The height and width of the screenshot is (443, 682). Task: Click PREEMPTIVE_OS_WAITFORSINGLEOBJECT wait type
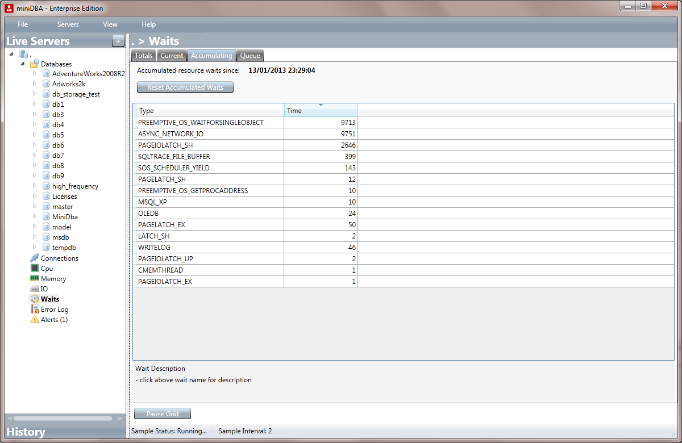201,123
